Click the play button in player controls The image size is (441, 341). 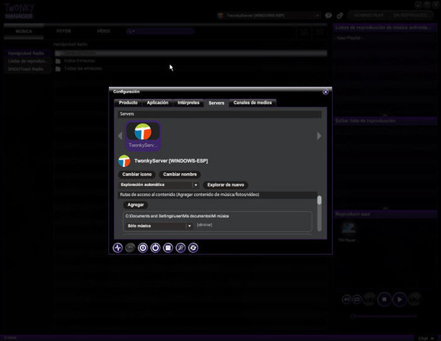pos(399,300)
